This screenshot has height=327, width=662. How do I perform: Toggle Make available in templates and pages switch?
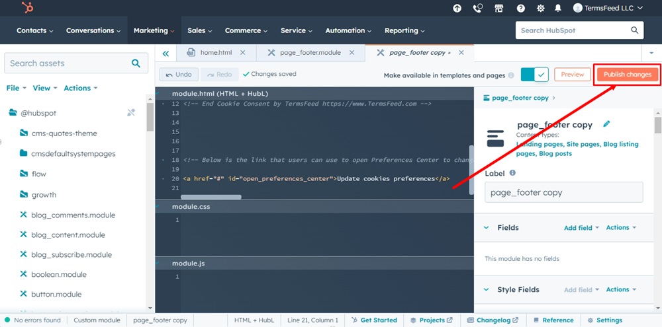click(534, 75)
